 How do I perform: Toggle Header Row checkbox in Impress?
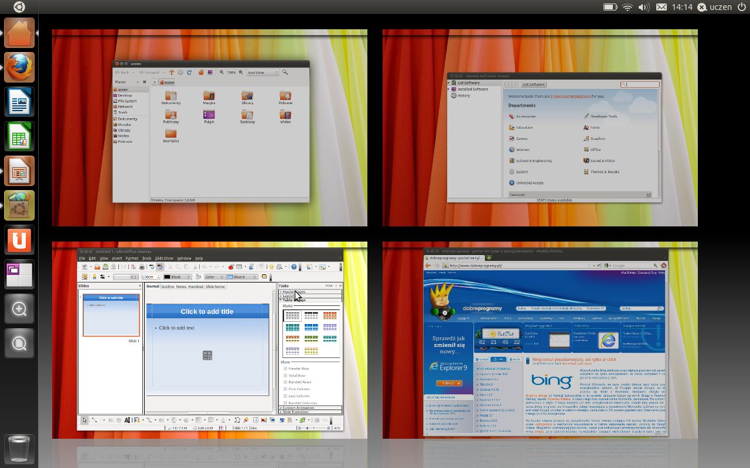pyautogui.click(x=285, y=369)
